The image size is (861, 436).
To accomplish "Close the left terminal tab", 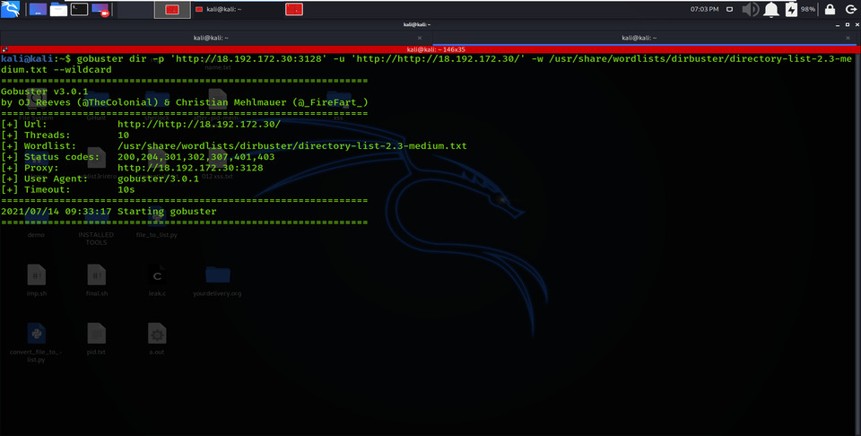I will pyautogui.click(x=420, y=38).
